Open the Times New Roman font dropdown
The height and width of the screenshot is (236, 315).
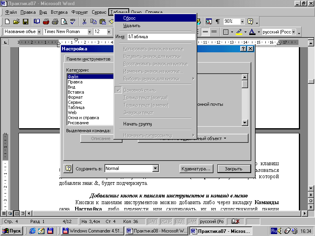pos(90,32)
